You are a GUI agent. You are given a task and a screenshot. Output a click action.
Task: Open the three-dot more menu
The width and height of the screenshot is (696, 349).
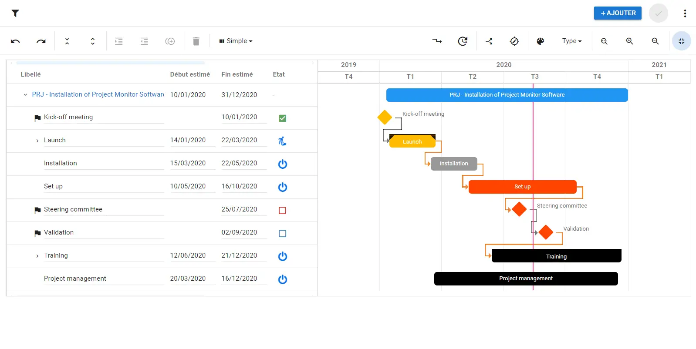point(685,13)
